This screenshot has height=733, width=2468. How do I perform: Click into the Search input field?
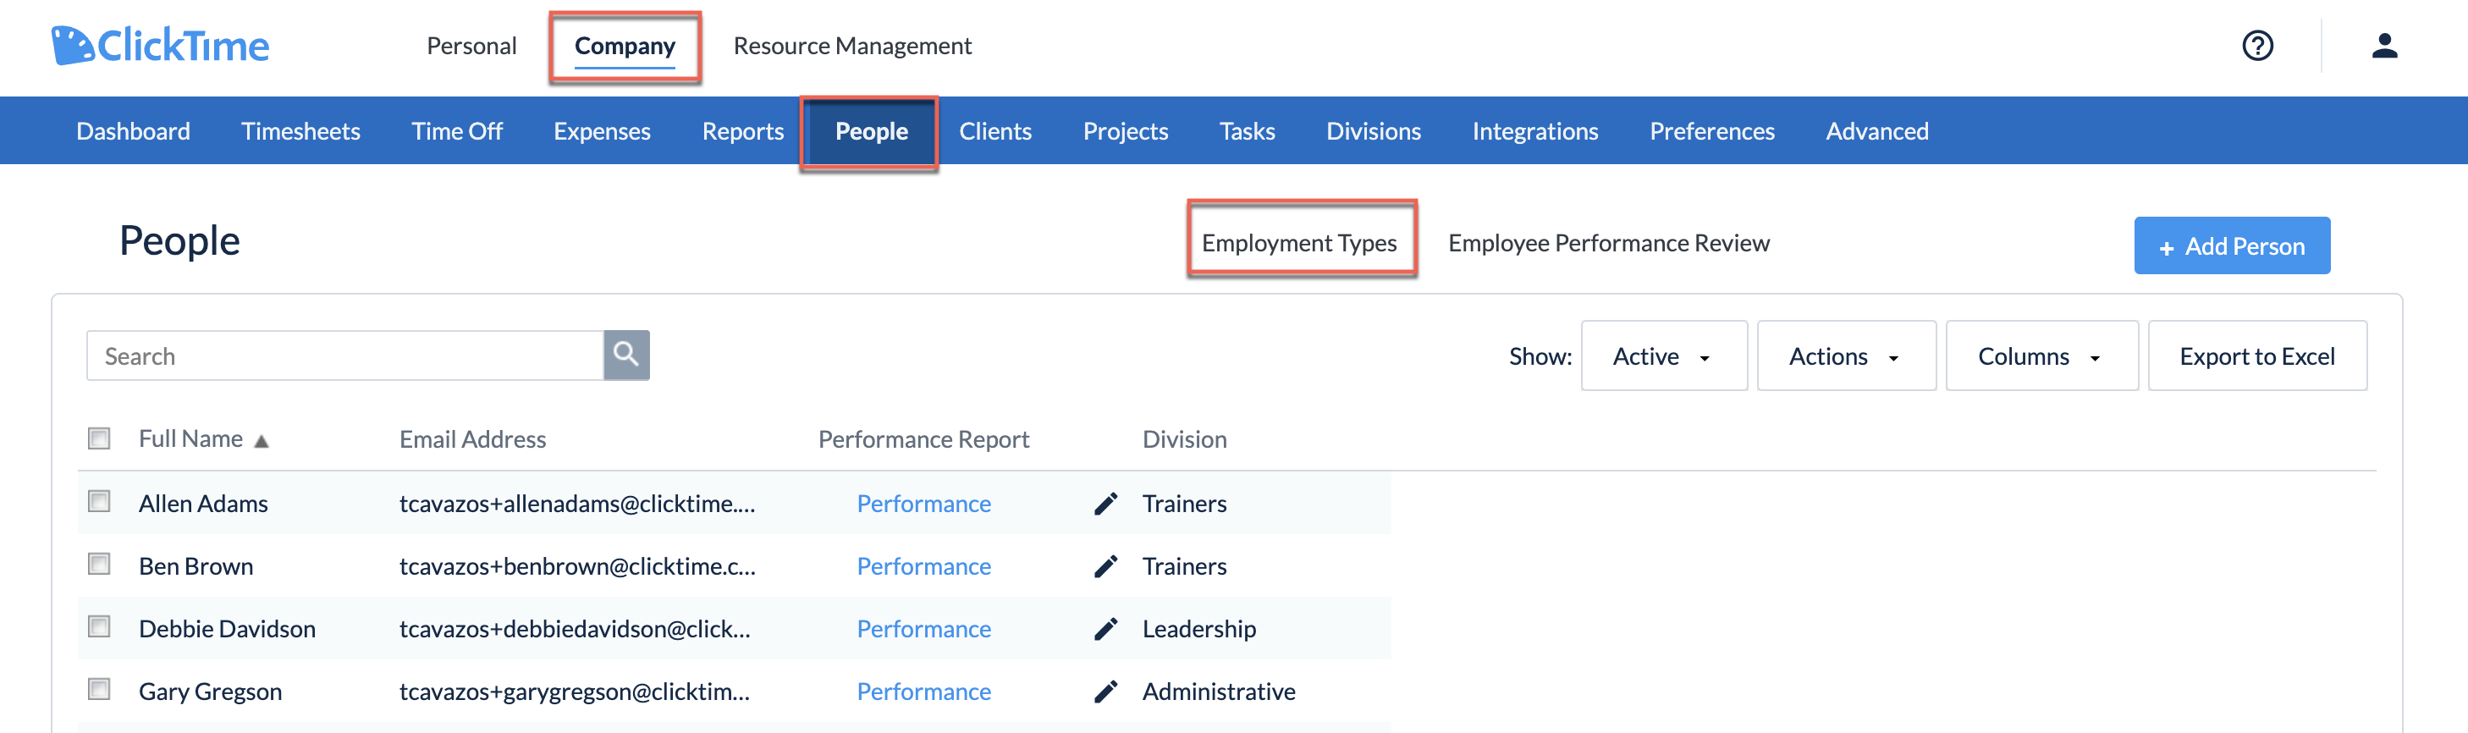[345, 355]
